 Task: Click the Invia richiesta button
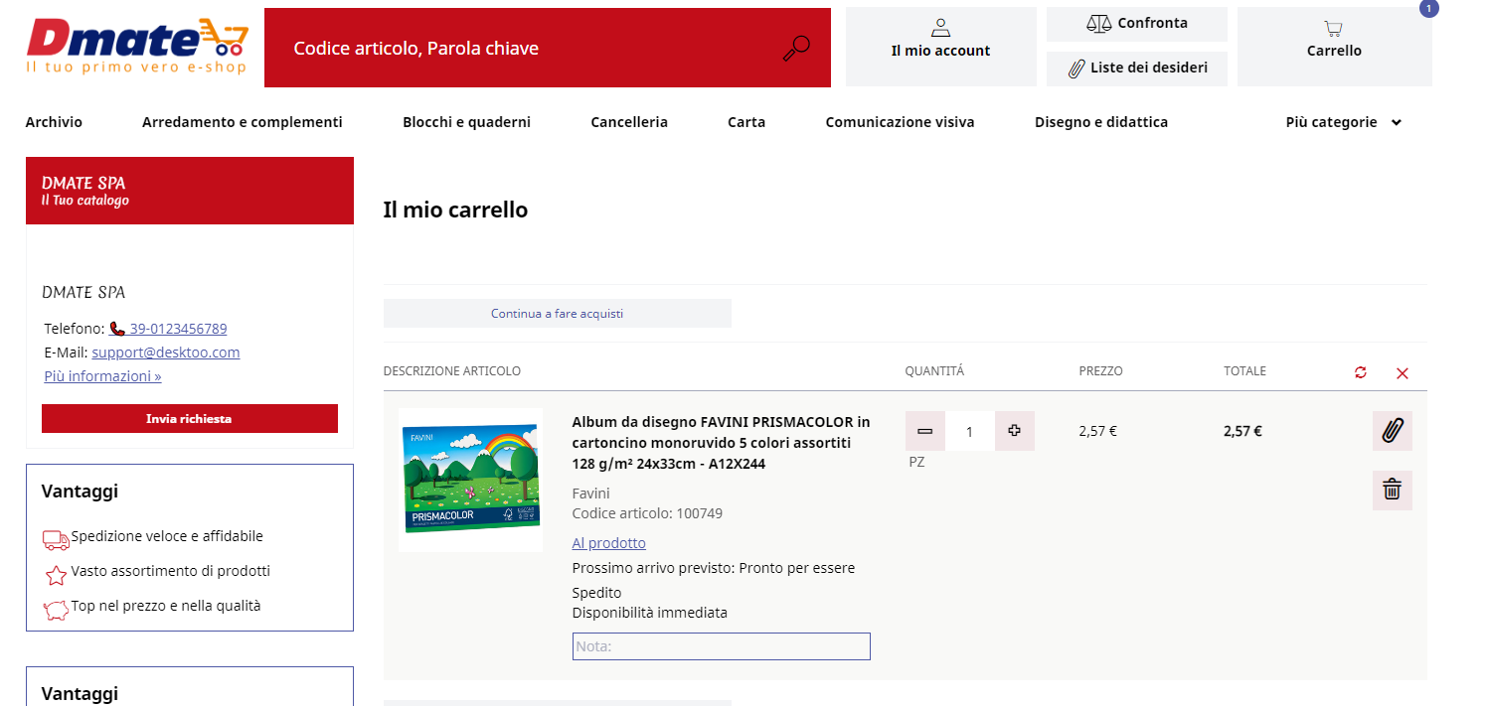[190, 419]
